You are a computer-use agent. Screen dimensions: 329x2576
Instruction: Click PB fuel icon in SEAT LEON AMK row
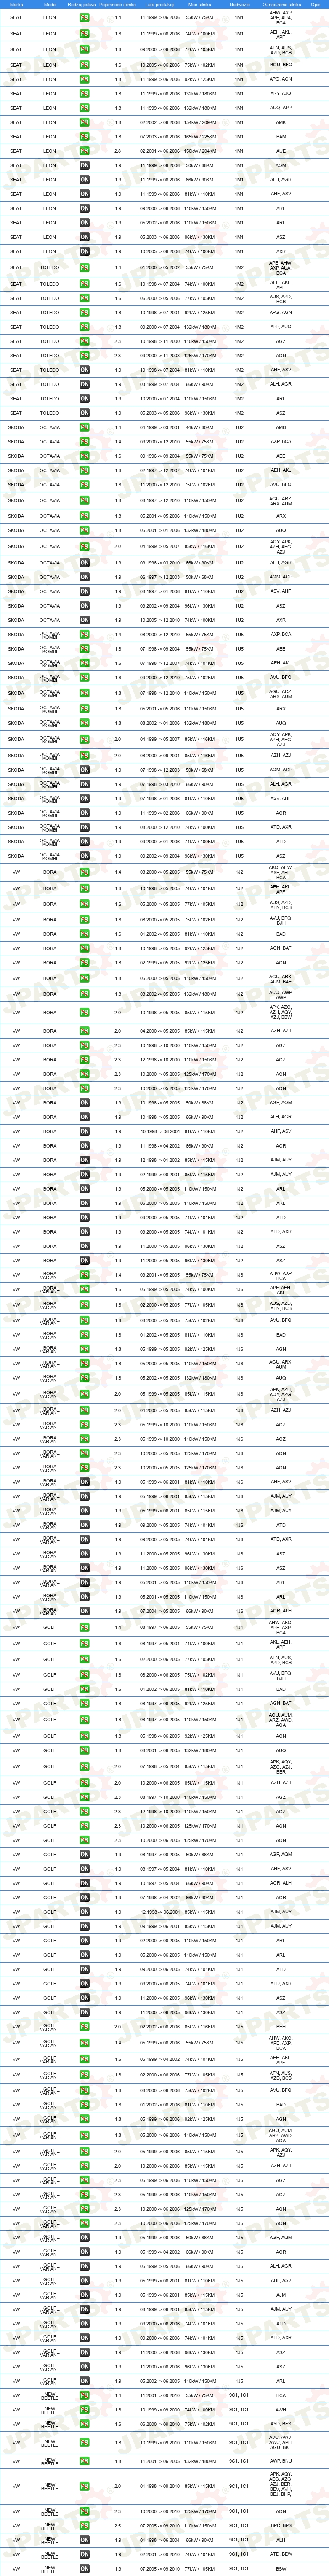pyautogui.click(x=85, y=122)
